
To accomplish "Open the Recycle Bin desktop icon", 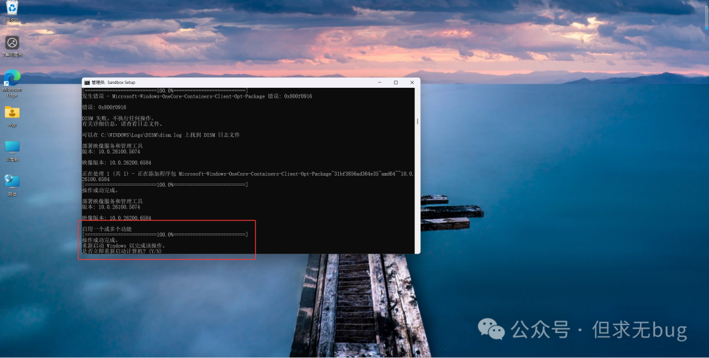I will (12, 9).
